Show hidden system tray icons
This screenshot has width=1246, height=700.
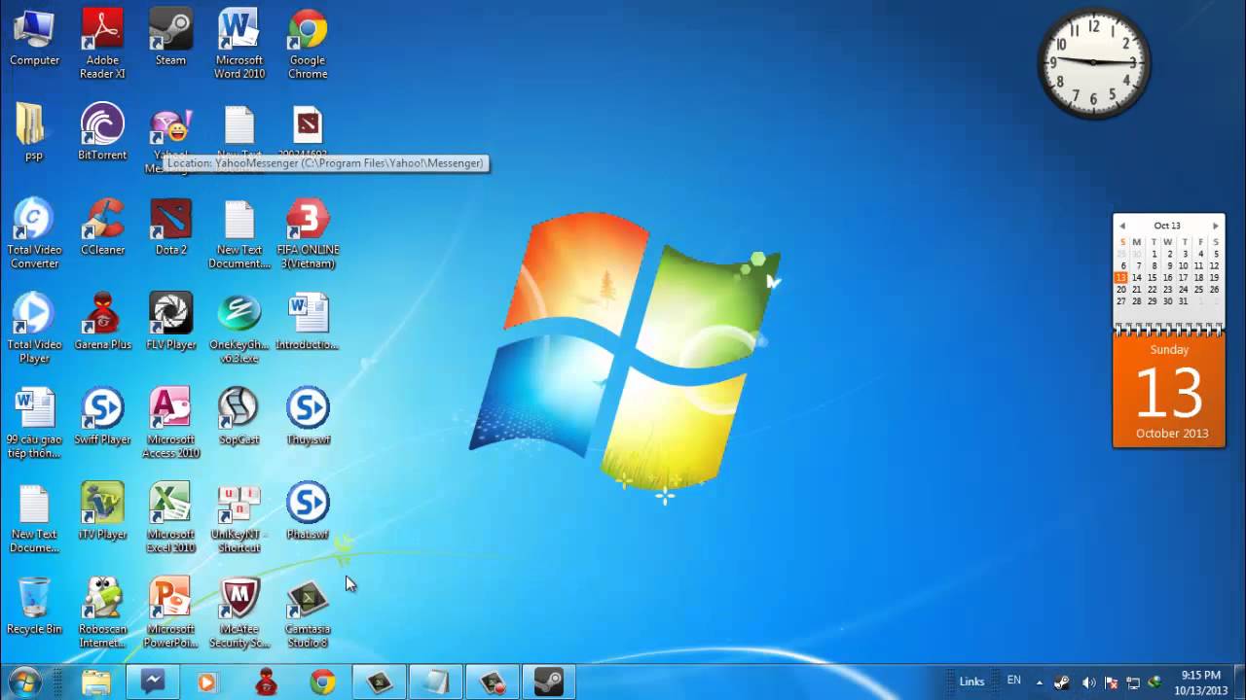pyautogui.click(x=1040, y=682)
